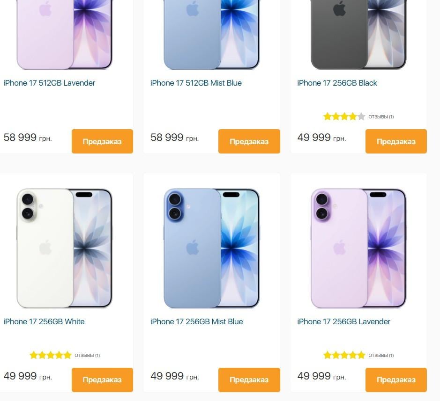Preorder the iPhone 17 256GB Mist Blue
The height and width of the screenshot is (401, 440).
[249, 379]
